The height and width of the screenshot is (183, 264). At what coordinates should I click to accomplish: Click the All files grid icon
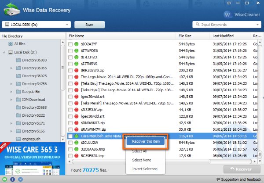tap(11, 43)
